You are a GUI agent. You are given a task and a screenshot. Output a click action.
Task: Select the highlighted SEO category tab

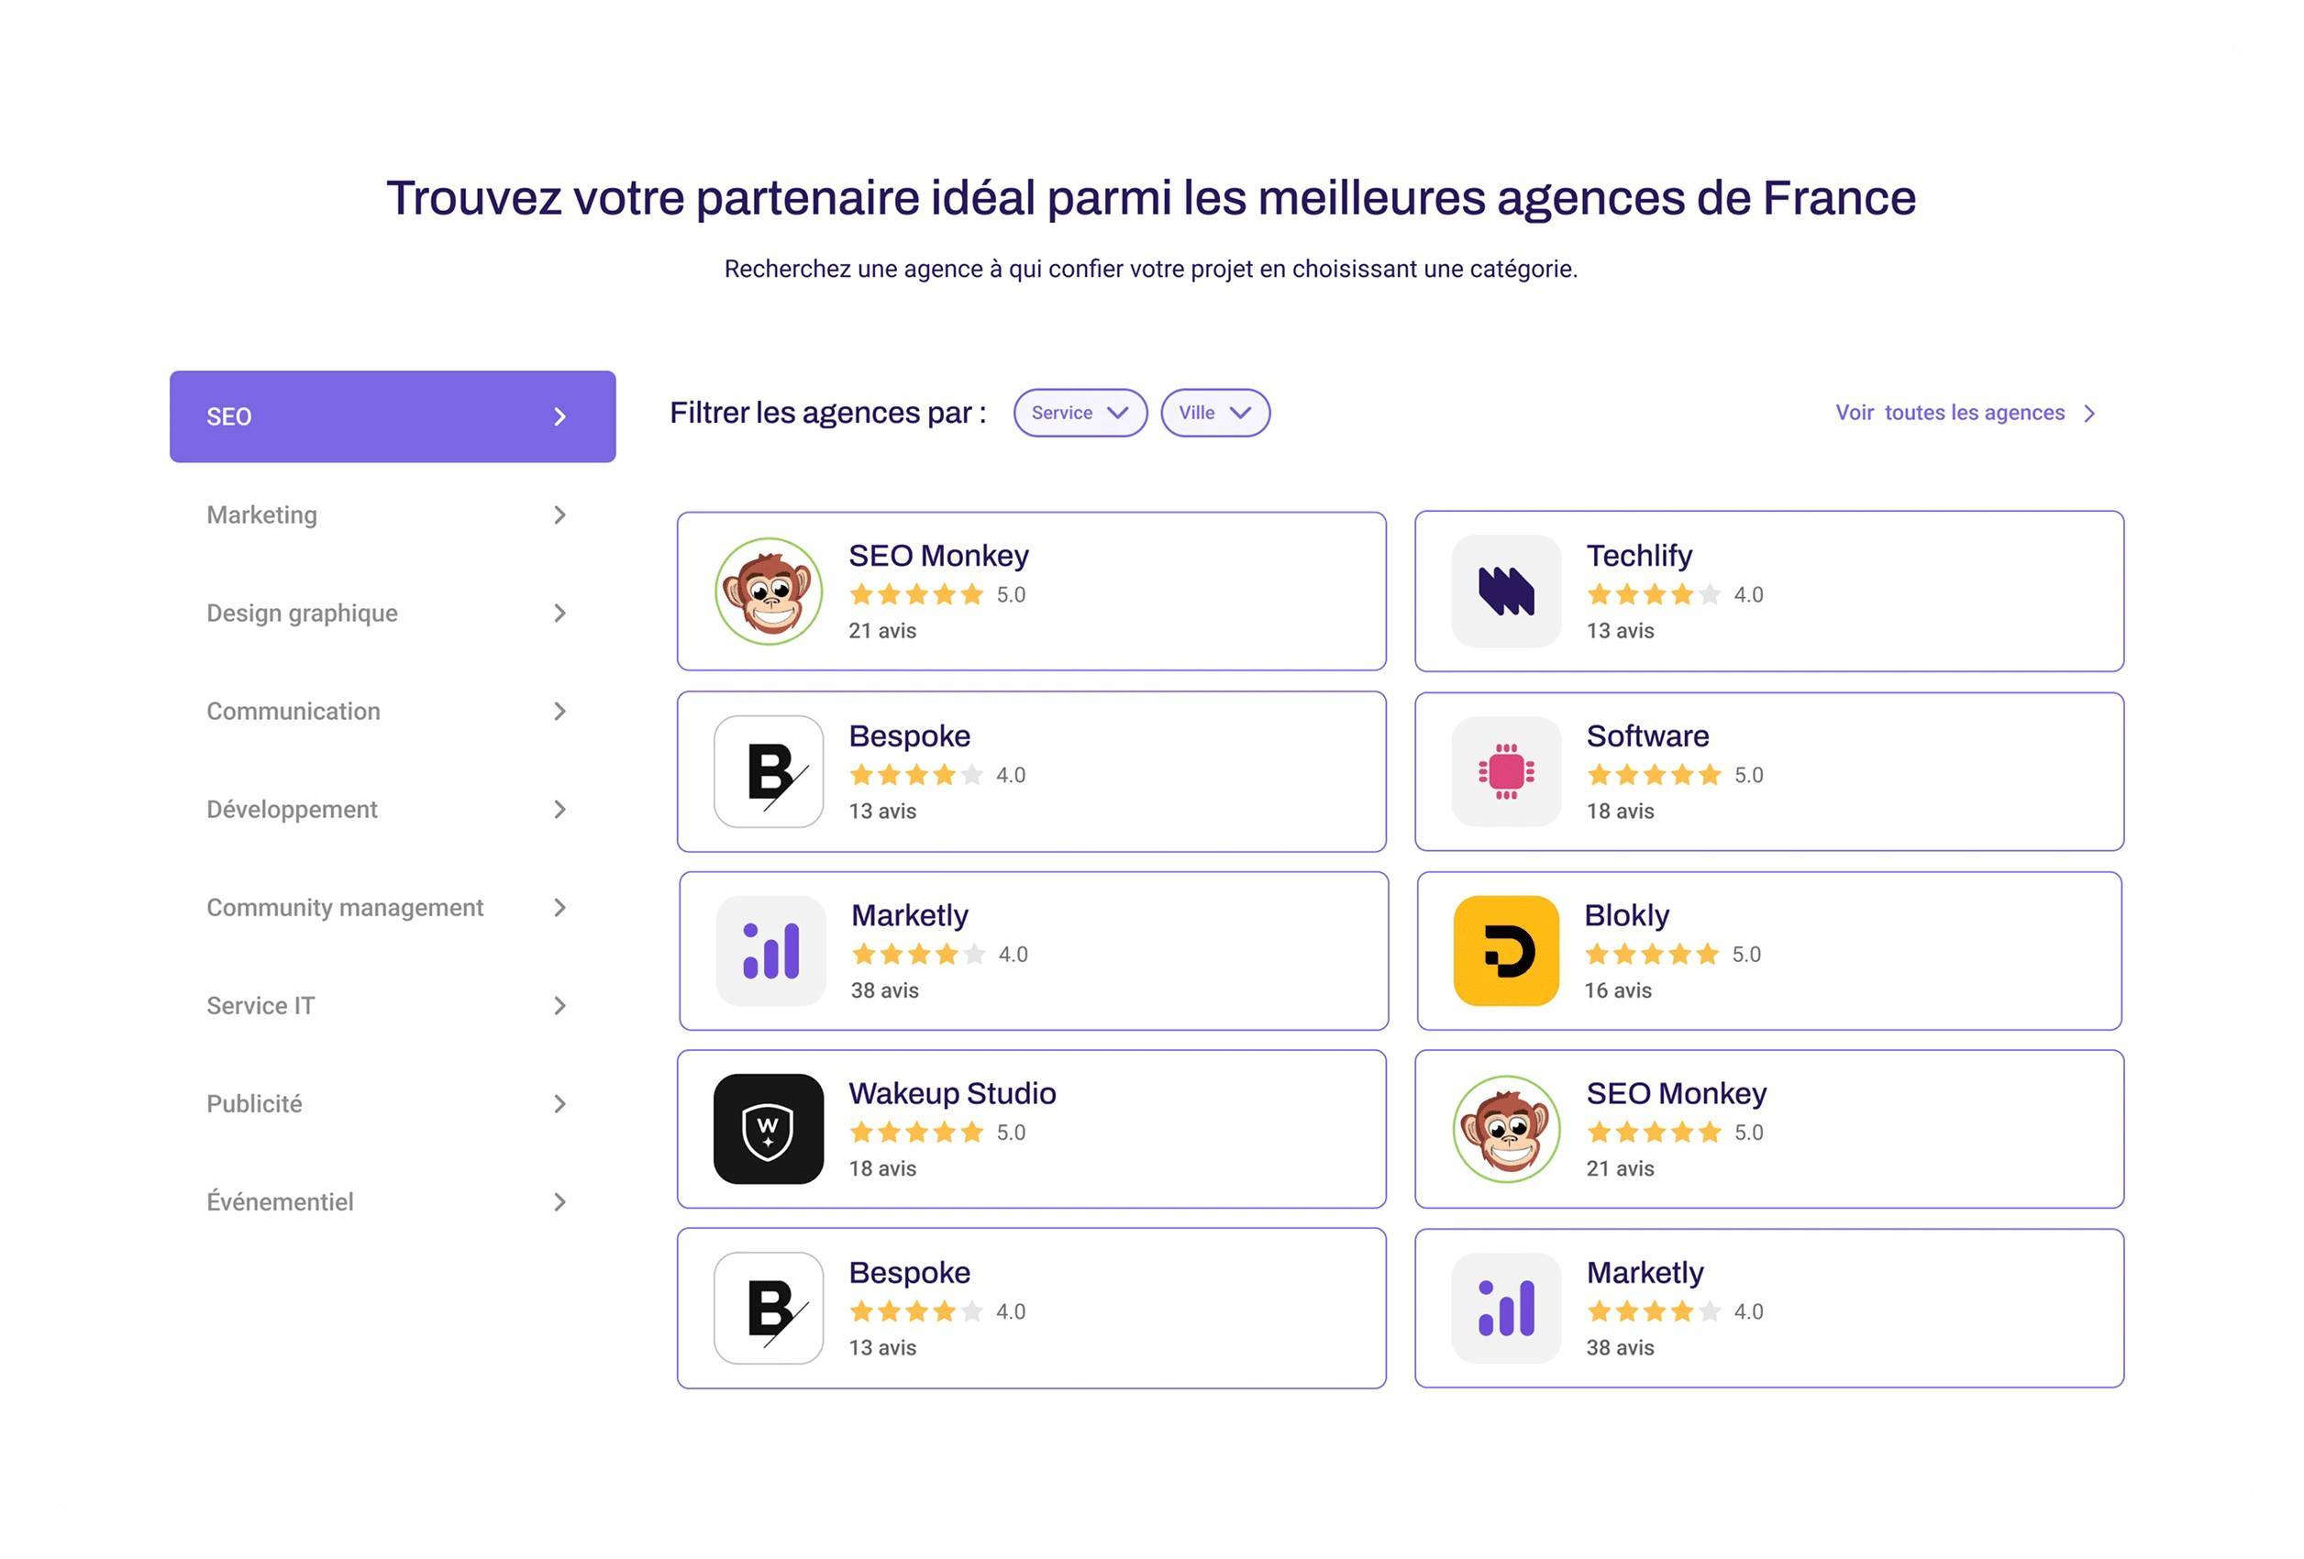pos(393,416)
